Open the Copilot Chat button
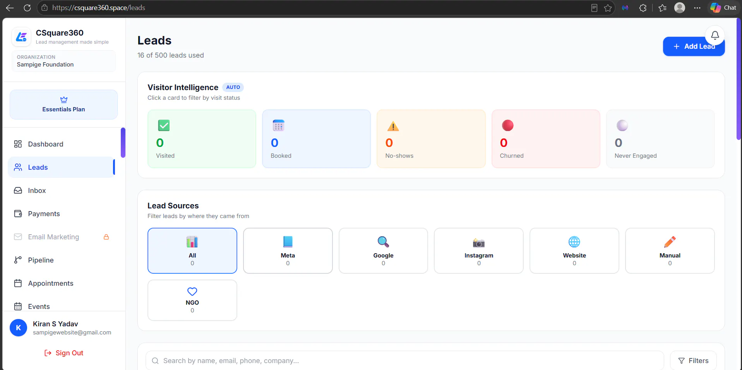The width and height of the screenshot is (742, 370). pos(723,8)
